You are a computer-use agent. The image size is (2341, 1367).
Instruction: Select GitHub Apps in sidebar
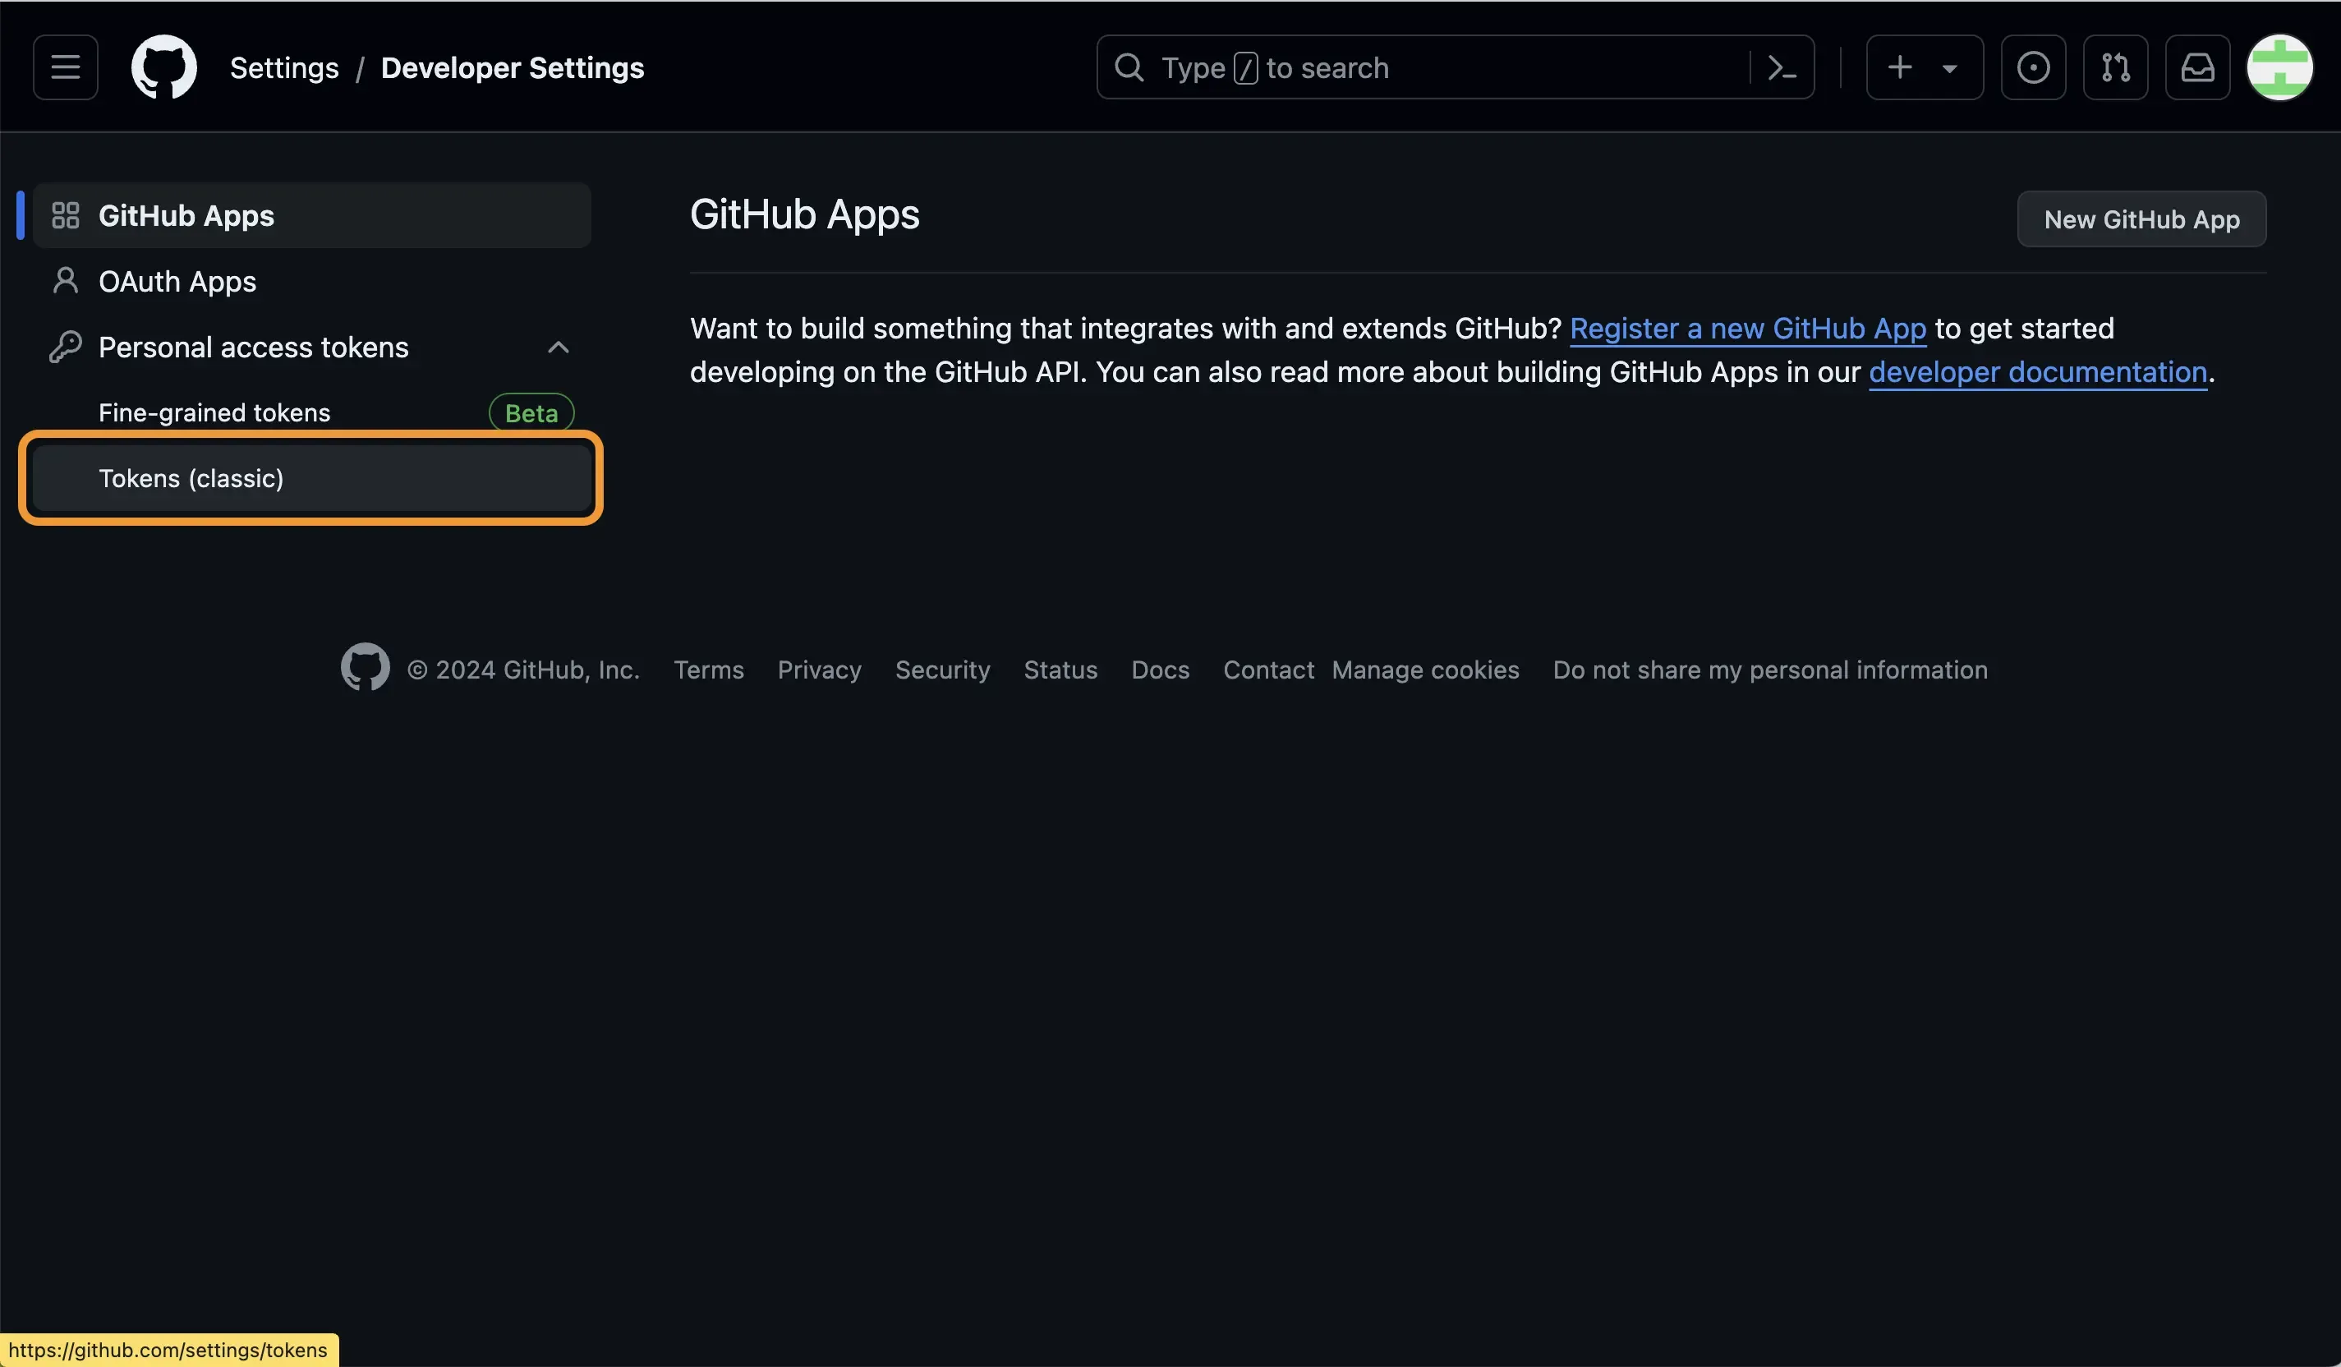(x=312, y=215)
